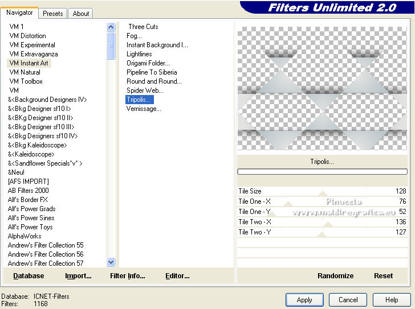Cancel the Filters Unlimited dialog
The height and width of the screenshot is (309, 415).
[348, 300]
